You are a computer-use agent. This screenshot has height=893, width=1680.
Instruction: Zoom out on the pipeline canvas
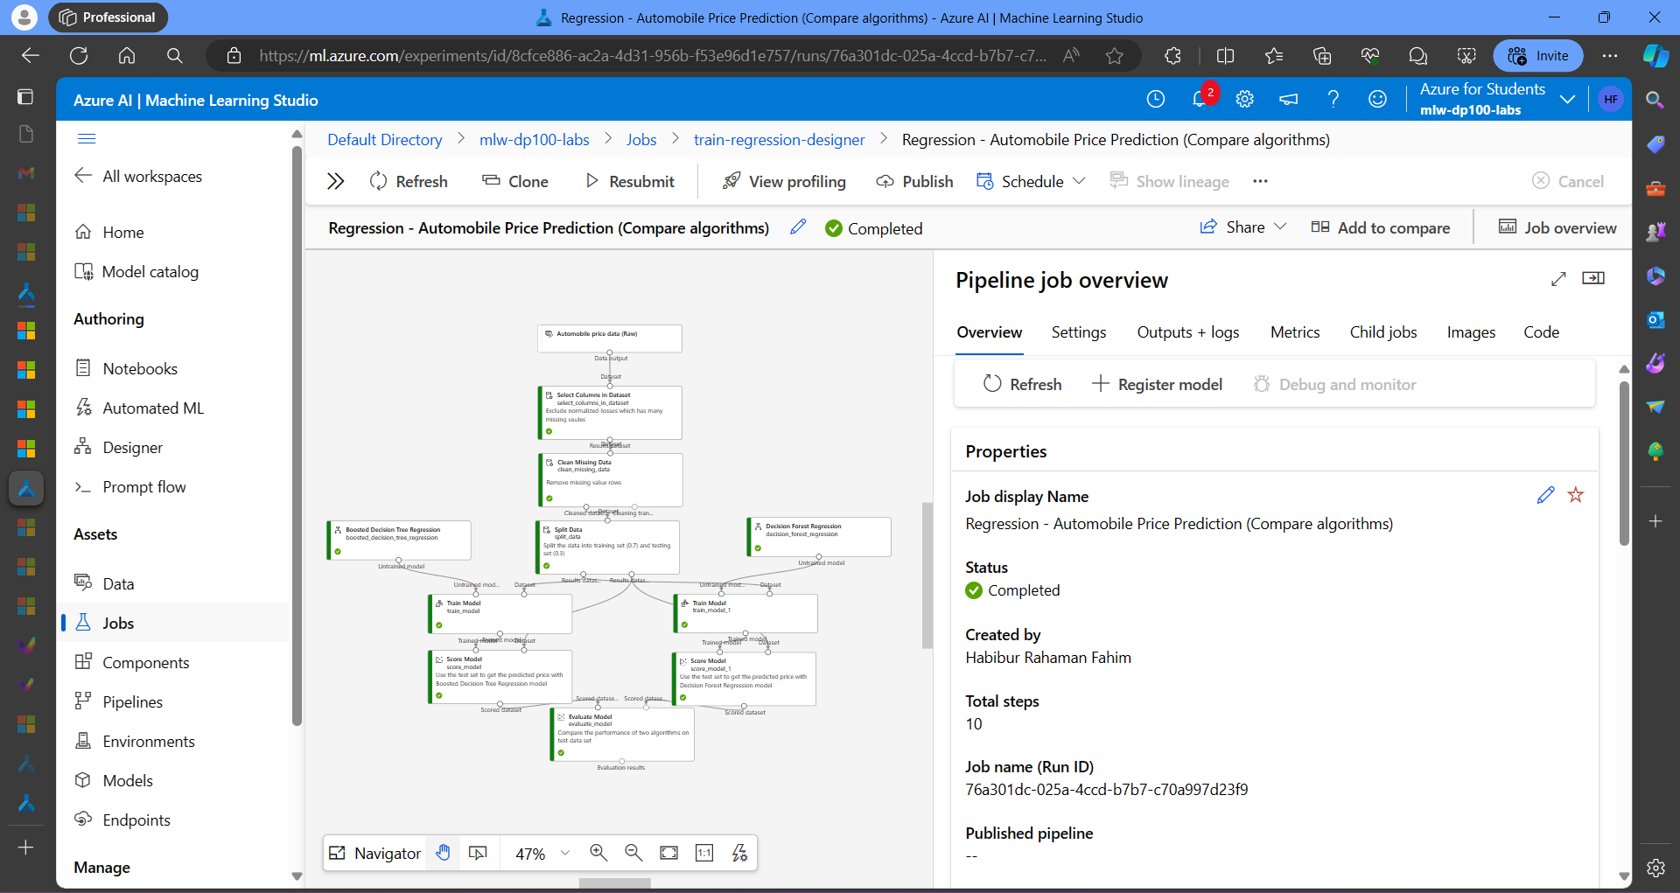(x=633, y=853)
